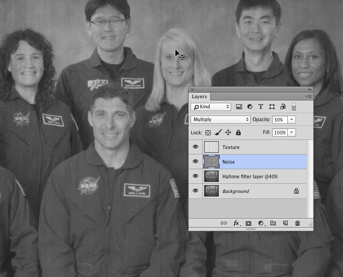
Task: Add a layer mask
Action: (x=248, y=224)
